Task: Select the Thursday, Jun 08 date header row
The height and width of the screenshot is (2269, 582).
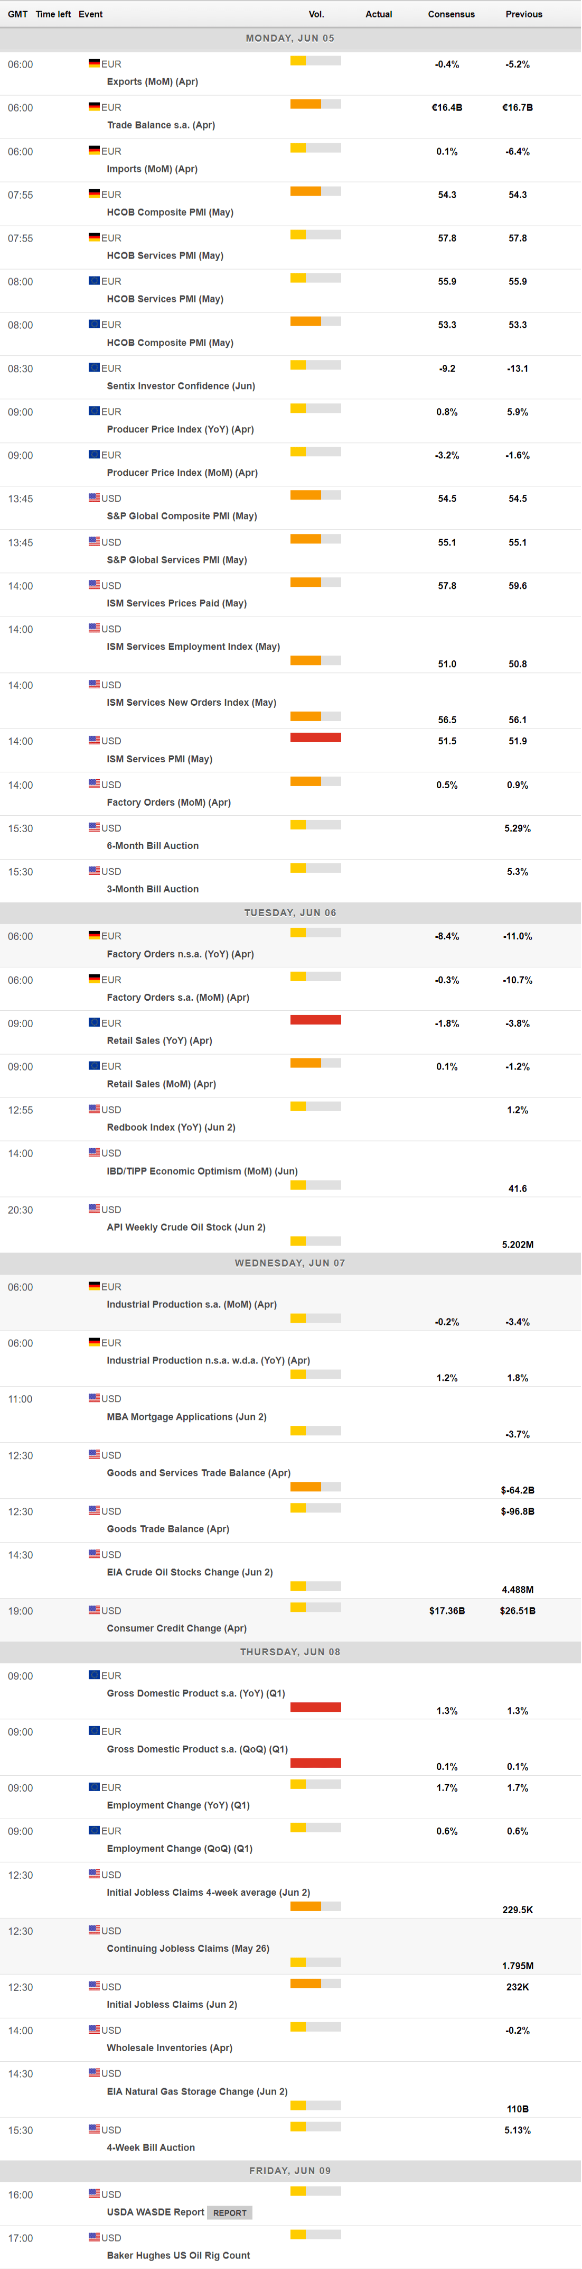Action: 289,1652
